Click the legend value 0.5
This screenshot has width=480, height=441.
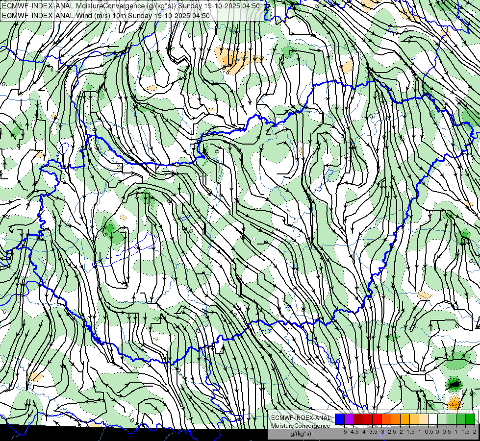tap(447, 432)
